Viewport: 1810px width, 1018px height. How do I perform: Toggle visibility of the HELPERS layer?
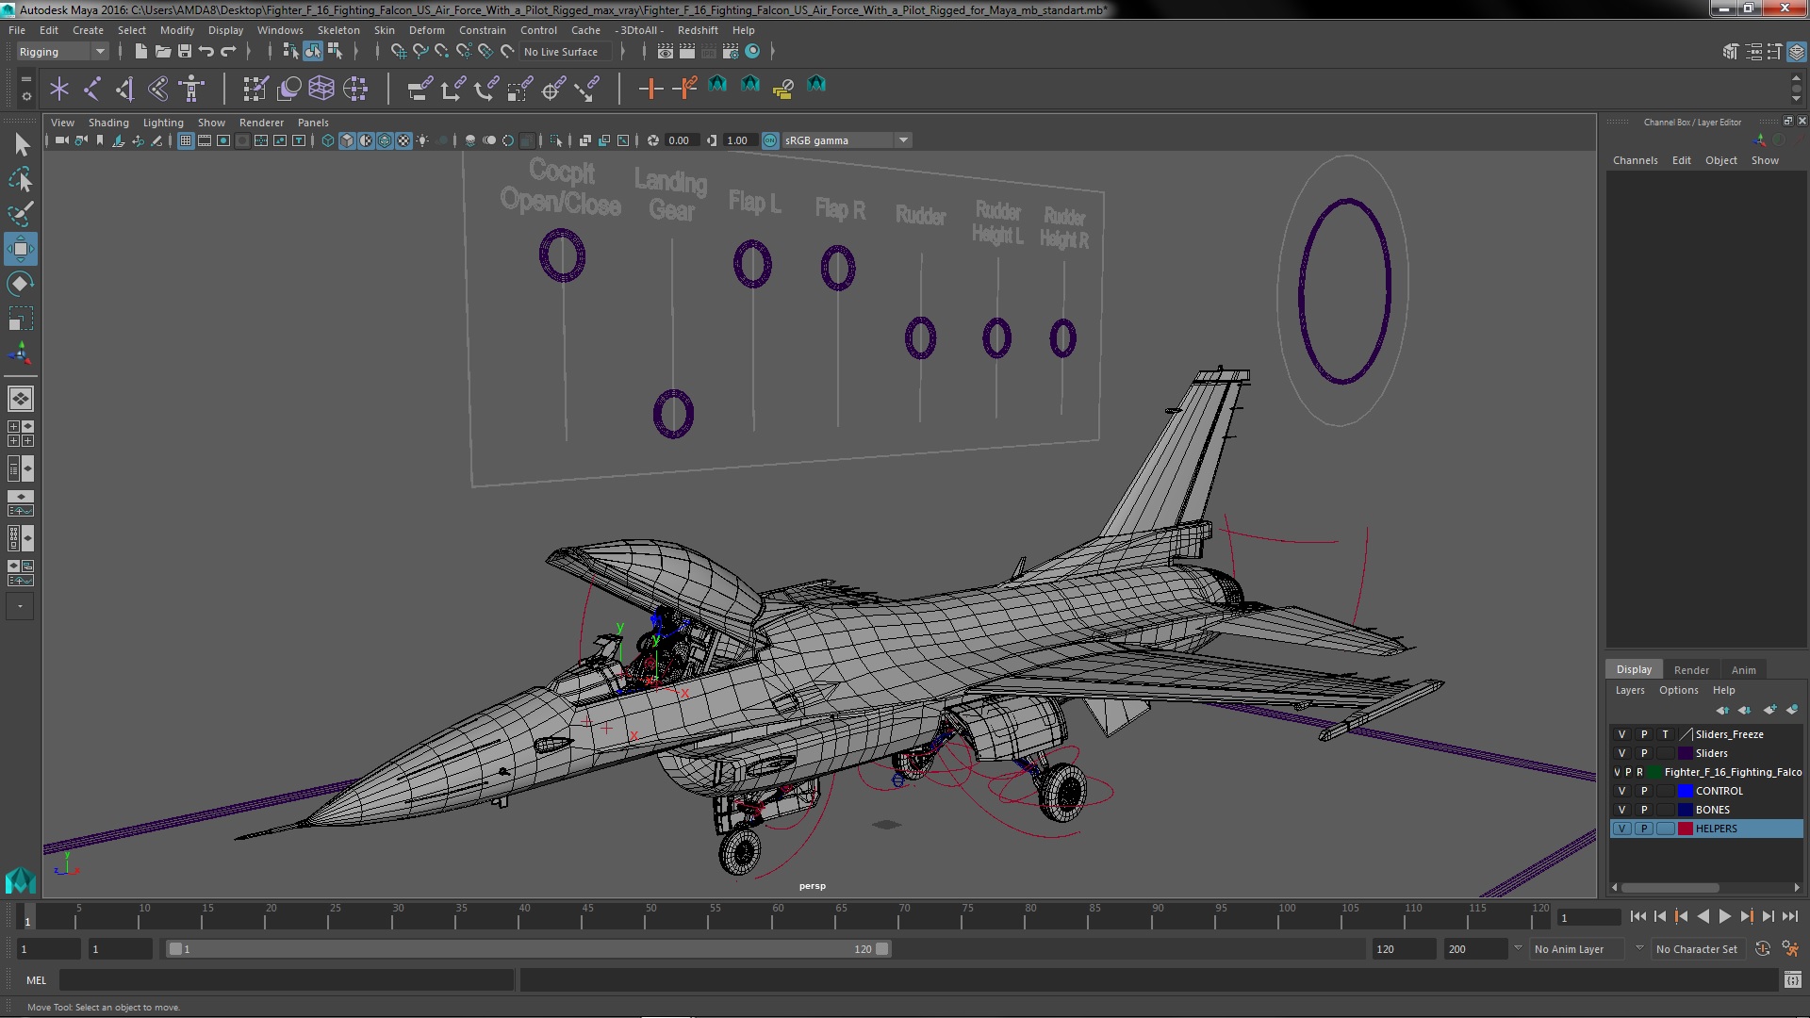pos(1621,829)
